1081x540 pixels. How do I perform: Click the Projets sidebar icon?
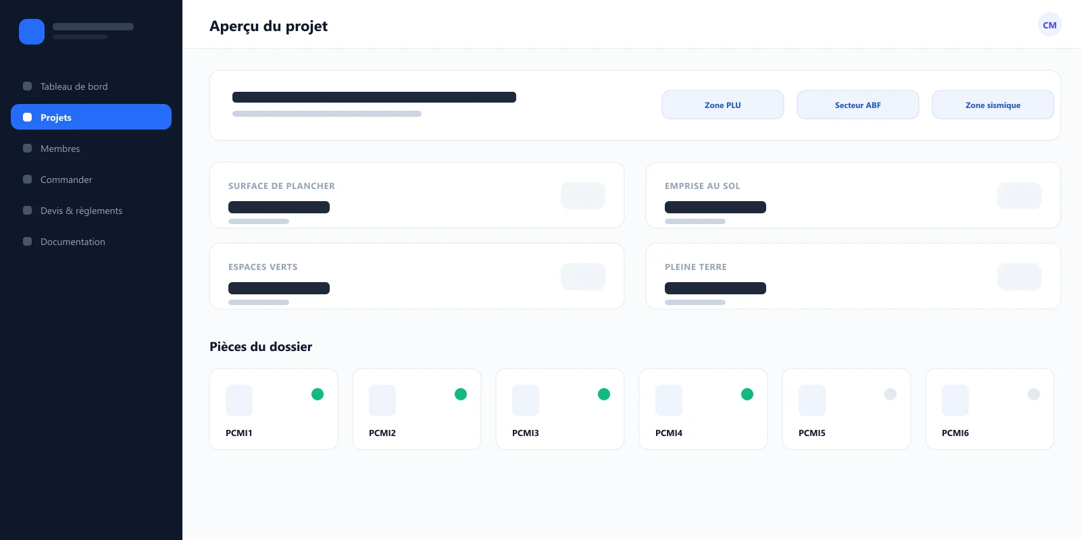pos(28,117)
